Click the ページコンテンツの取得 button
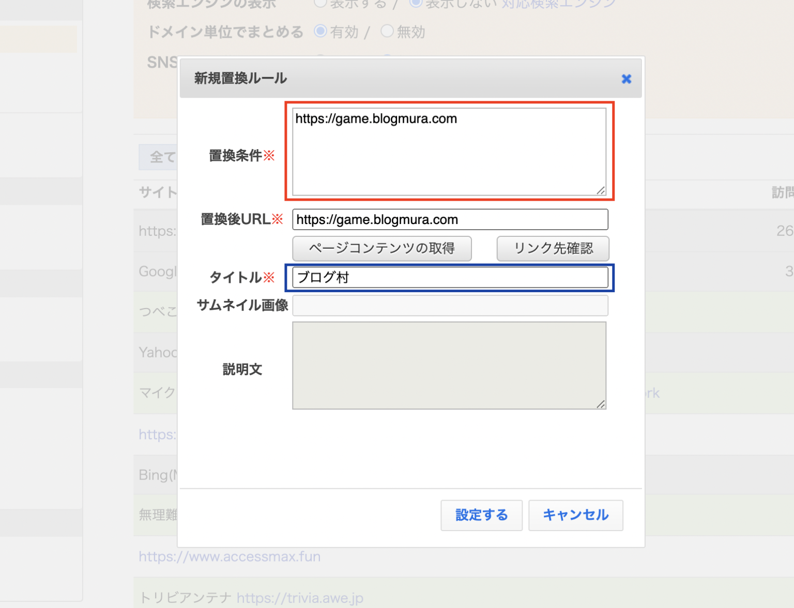 click(x=382, y=248)
